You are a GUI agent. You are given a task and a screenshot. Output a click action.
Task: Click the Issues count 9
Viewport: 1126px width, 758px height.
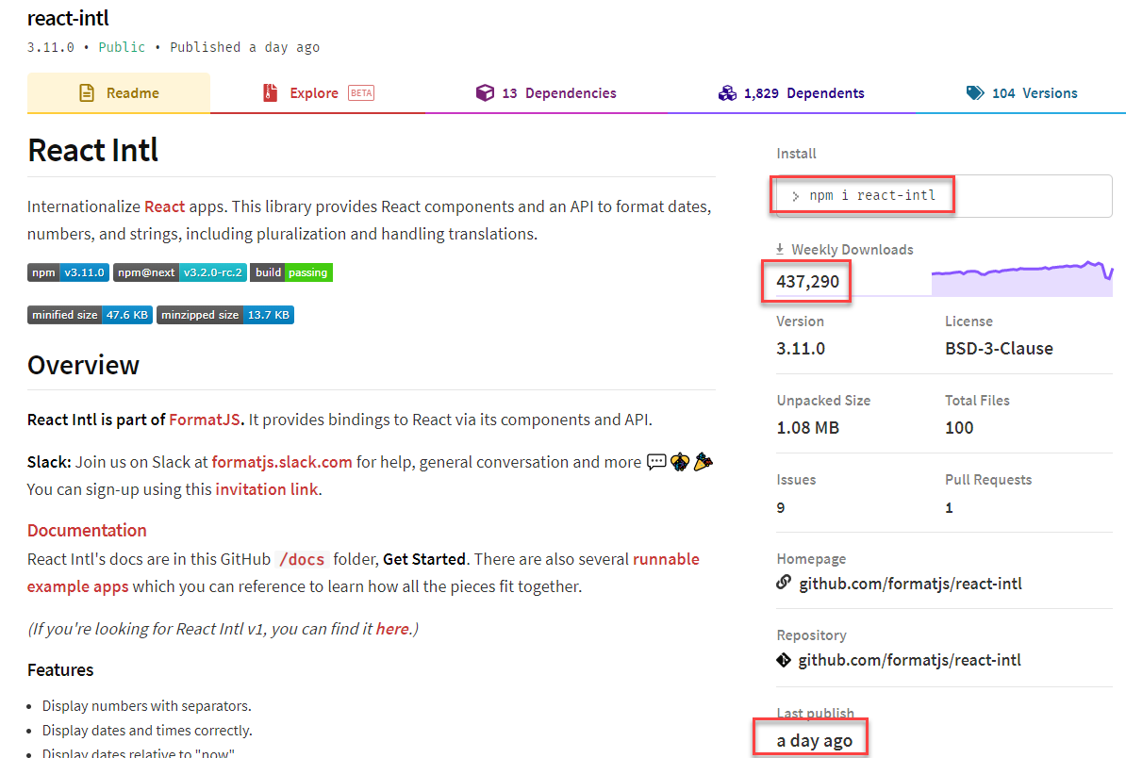781,507
